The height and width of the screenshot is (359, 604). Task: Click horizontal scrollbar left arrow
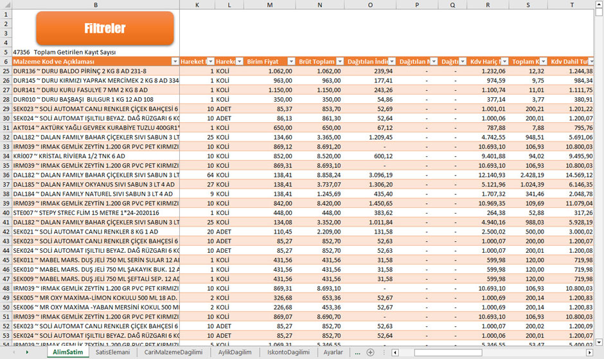(395, 353)
